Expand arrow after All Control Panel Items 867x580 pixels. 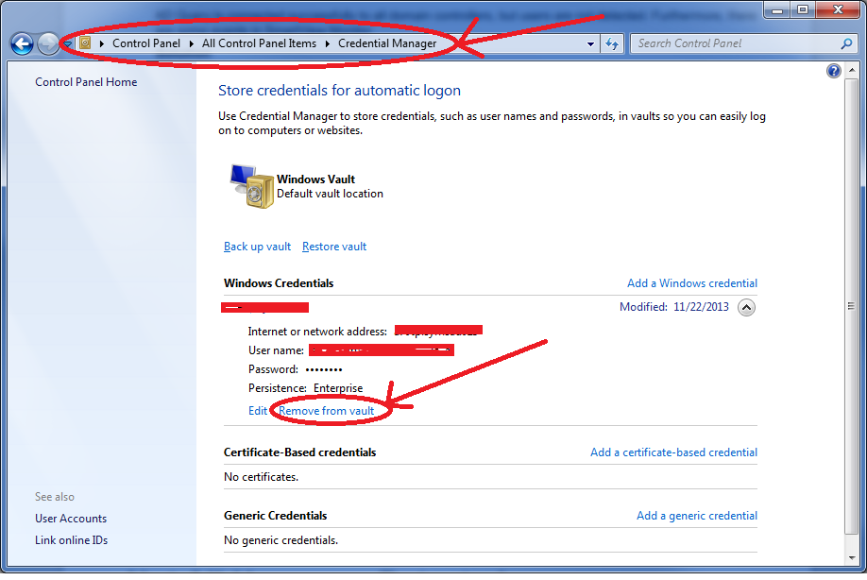pyautogui.click(x=328, y=43)
